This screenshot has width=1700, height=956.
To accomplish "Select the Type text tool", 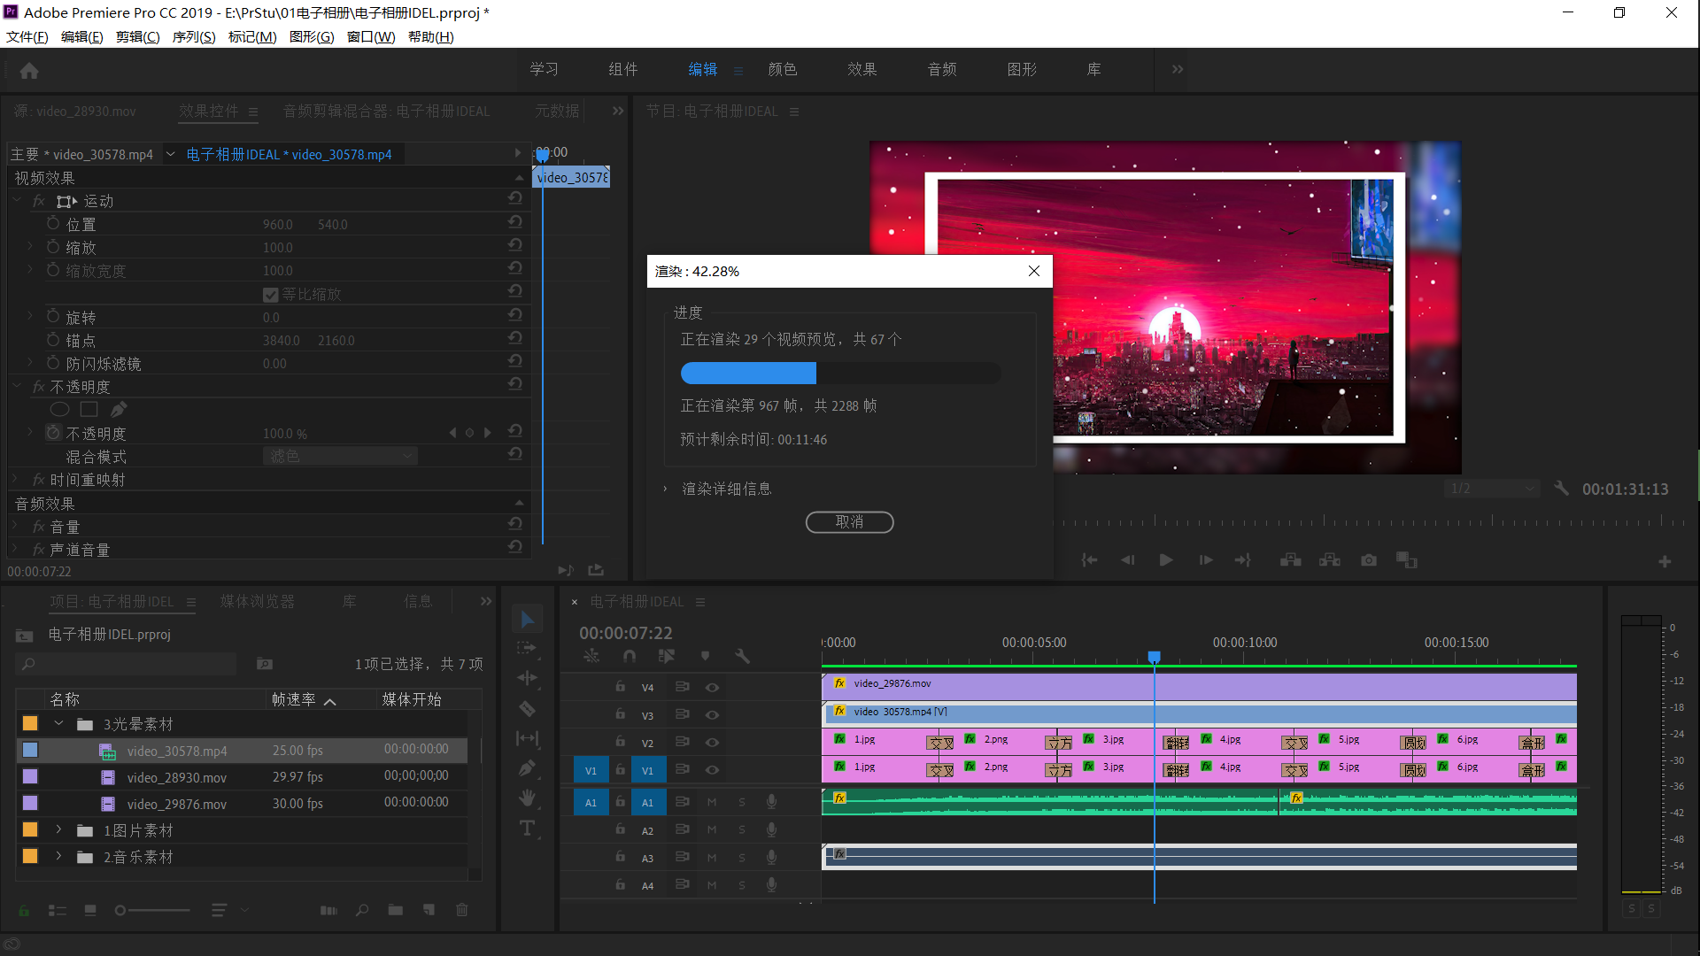I will (528, 829).
